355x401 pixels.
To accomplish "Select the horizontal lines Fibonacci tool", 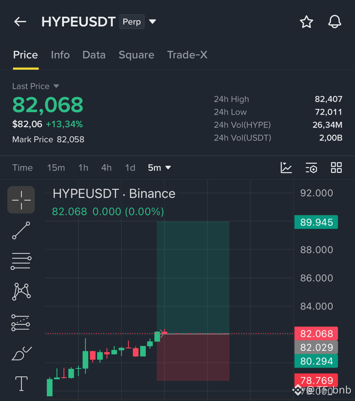I will point(21,261).
